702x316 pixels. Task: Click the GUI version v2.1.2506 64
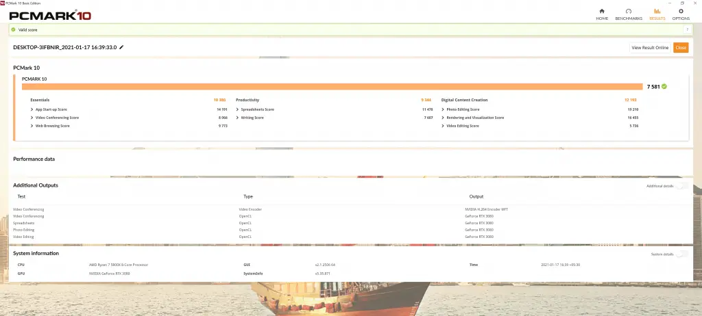click(x=325, y=265)
